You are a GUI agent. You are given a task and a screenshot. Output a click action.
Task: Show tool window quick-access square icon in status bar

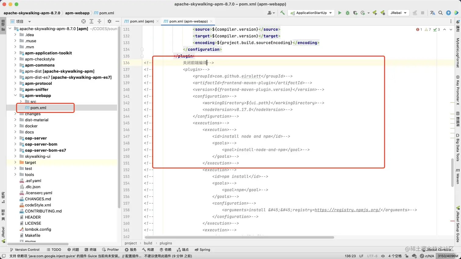pyautogui.click(x=4, y=256)
